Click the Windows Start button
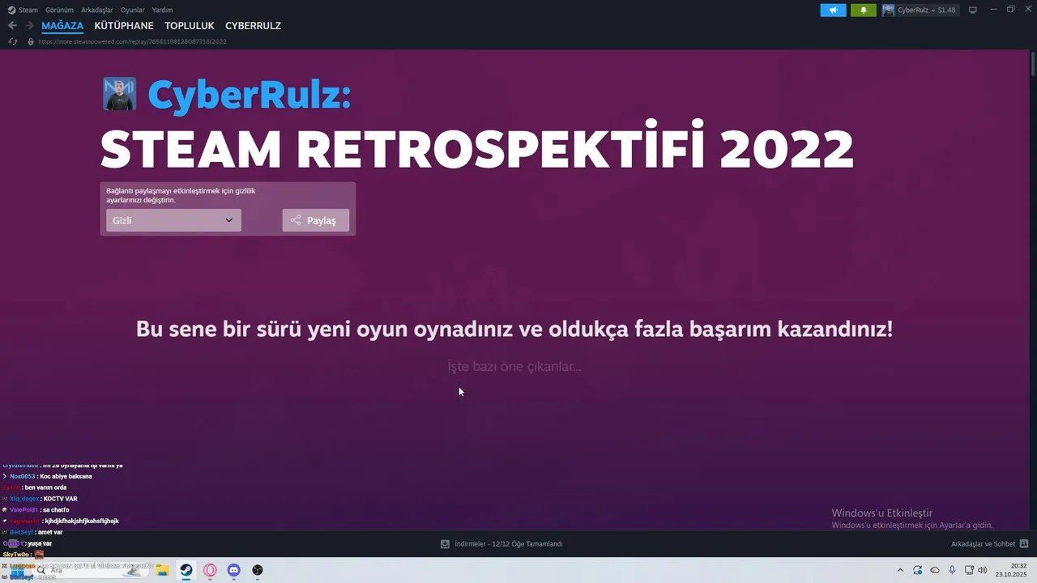Image resolution: width=1037 pixels, height=583 pixels. tap(16, 571)
